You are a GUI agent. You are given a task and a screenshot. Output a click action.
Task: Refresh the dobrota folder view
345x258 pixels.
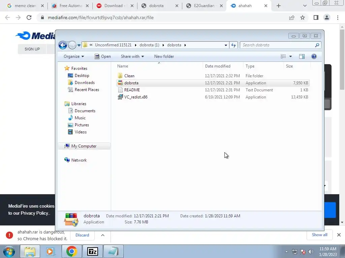pos(233,45)
